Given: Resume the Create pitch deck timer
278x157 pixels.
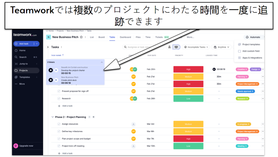Looking at the screenshot, I should point(56,80).
